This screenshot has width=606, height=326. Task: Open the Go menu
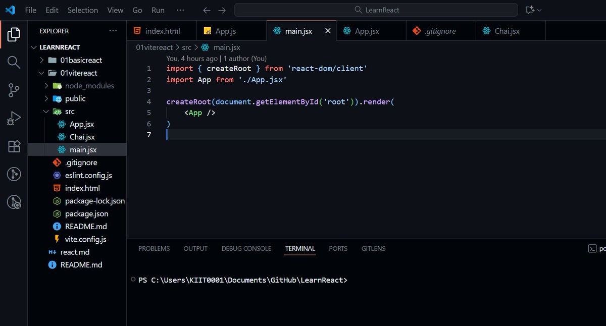137,10
